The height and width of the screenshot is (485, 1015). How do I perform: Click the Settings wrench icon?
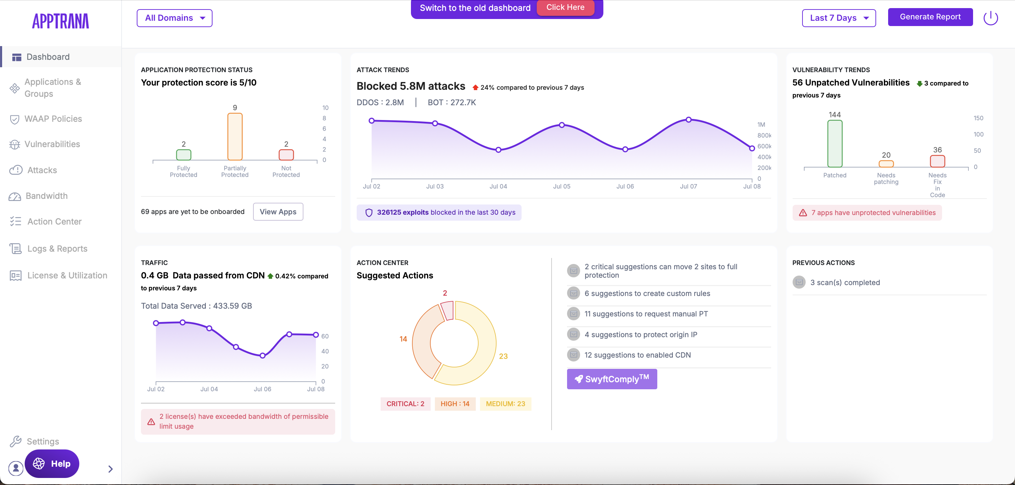pos(16,441)
